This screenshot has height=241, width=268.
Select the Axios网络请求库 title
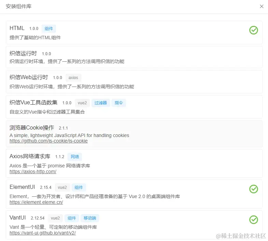30,156
